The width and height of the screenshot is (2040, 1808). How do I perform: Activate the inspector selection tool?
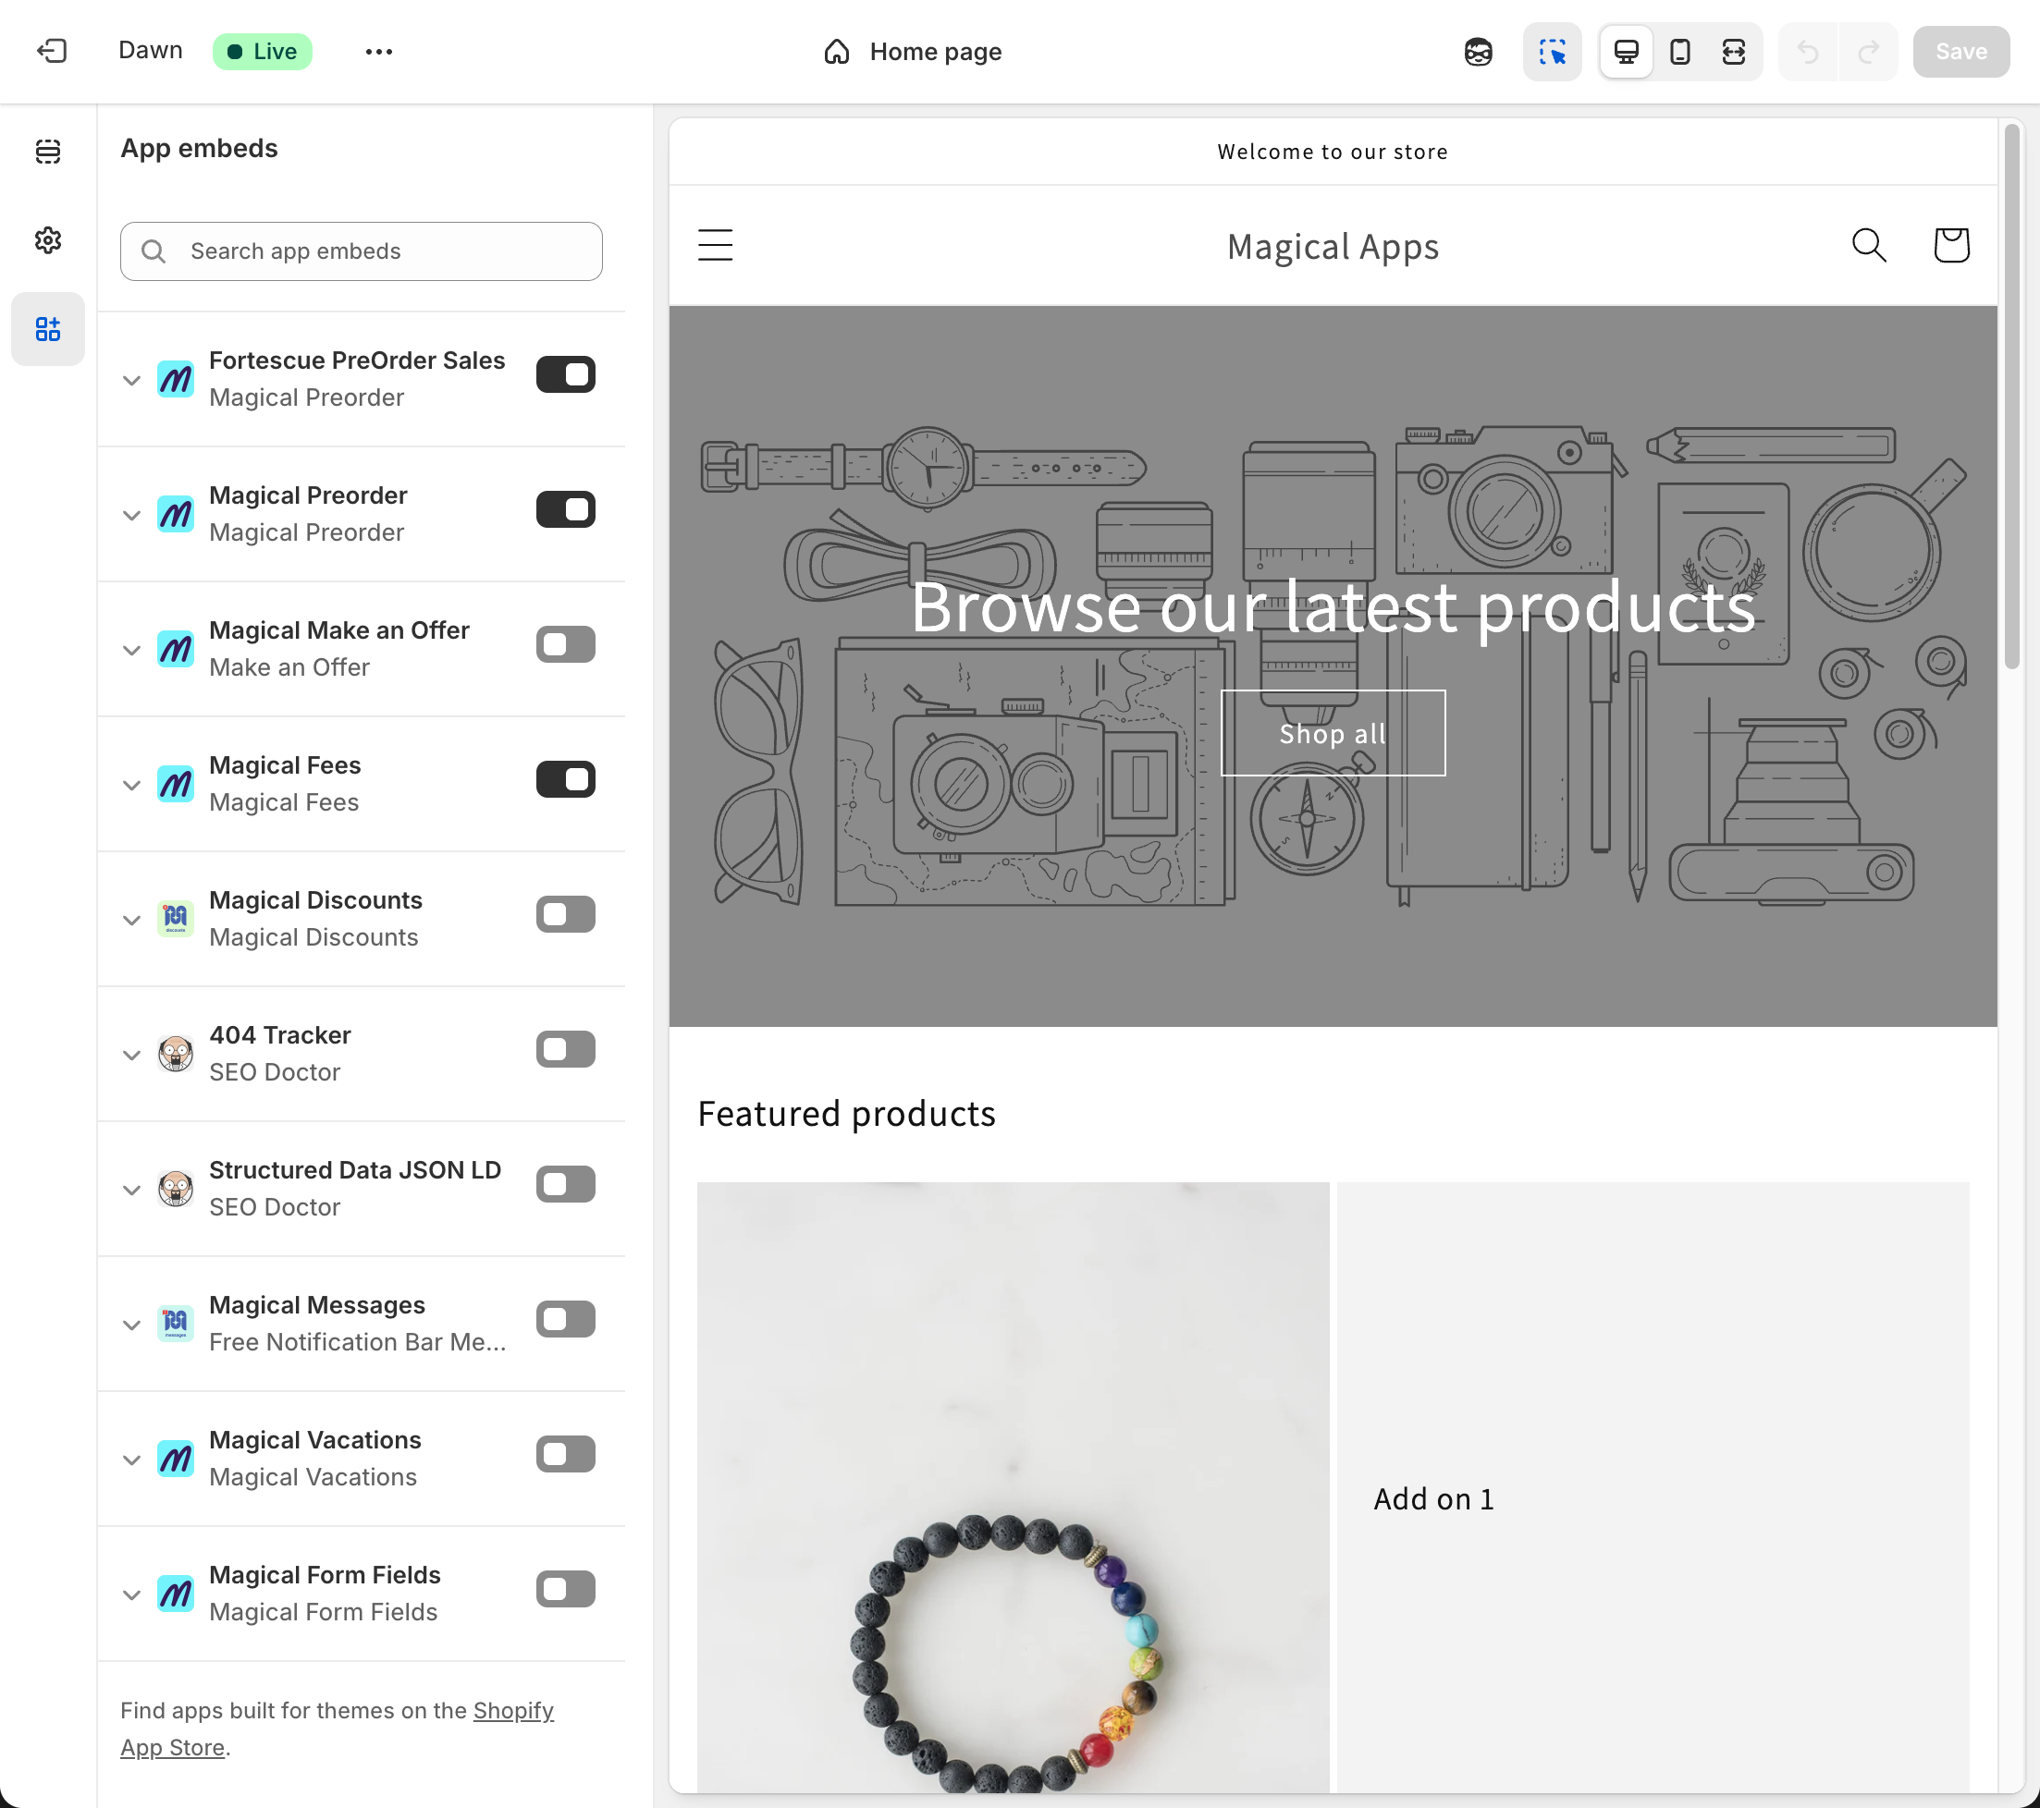(1552, 51)
